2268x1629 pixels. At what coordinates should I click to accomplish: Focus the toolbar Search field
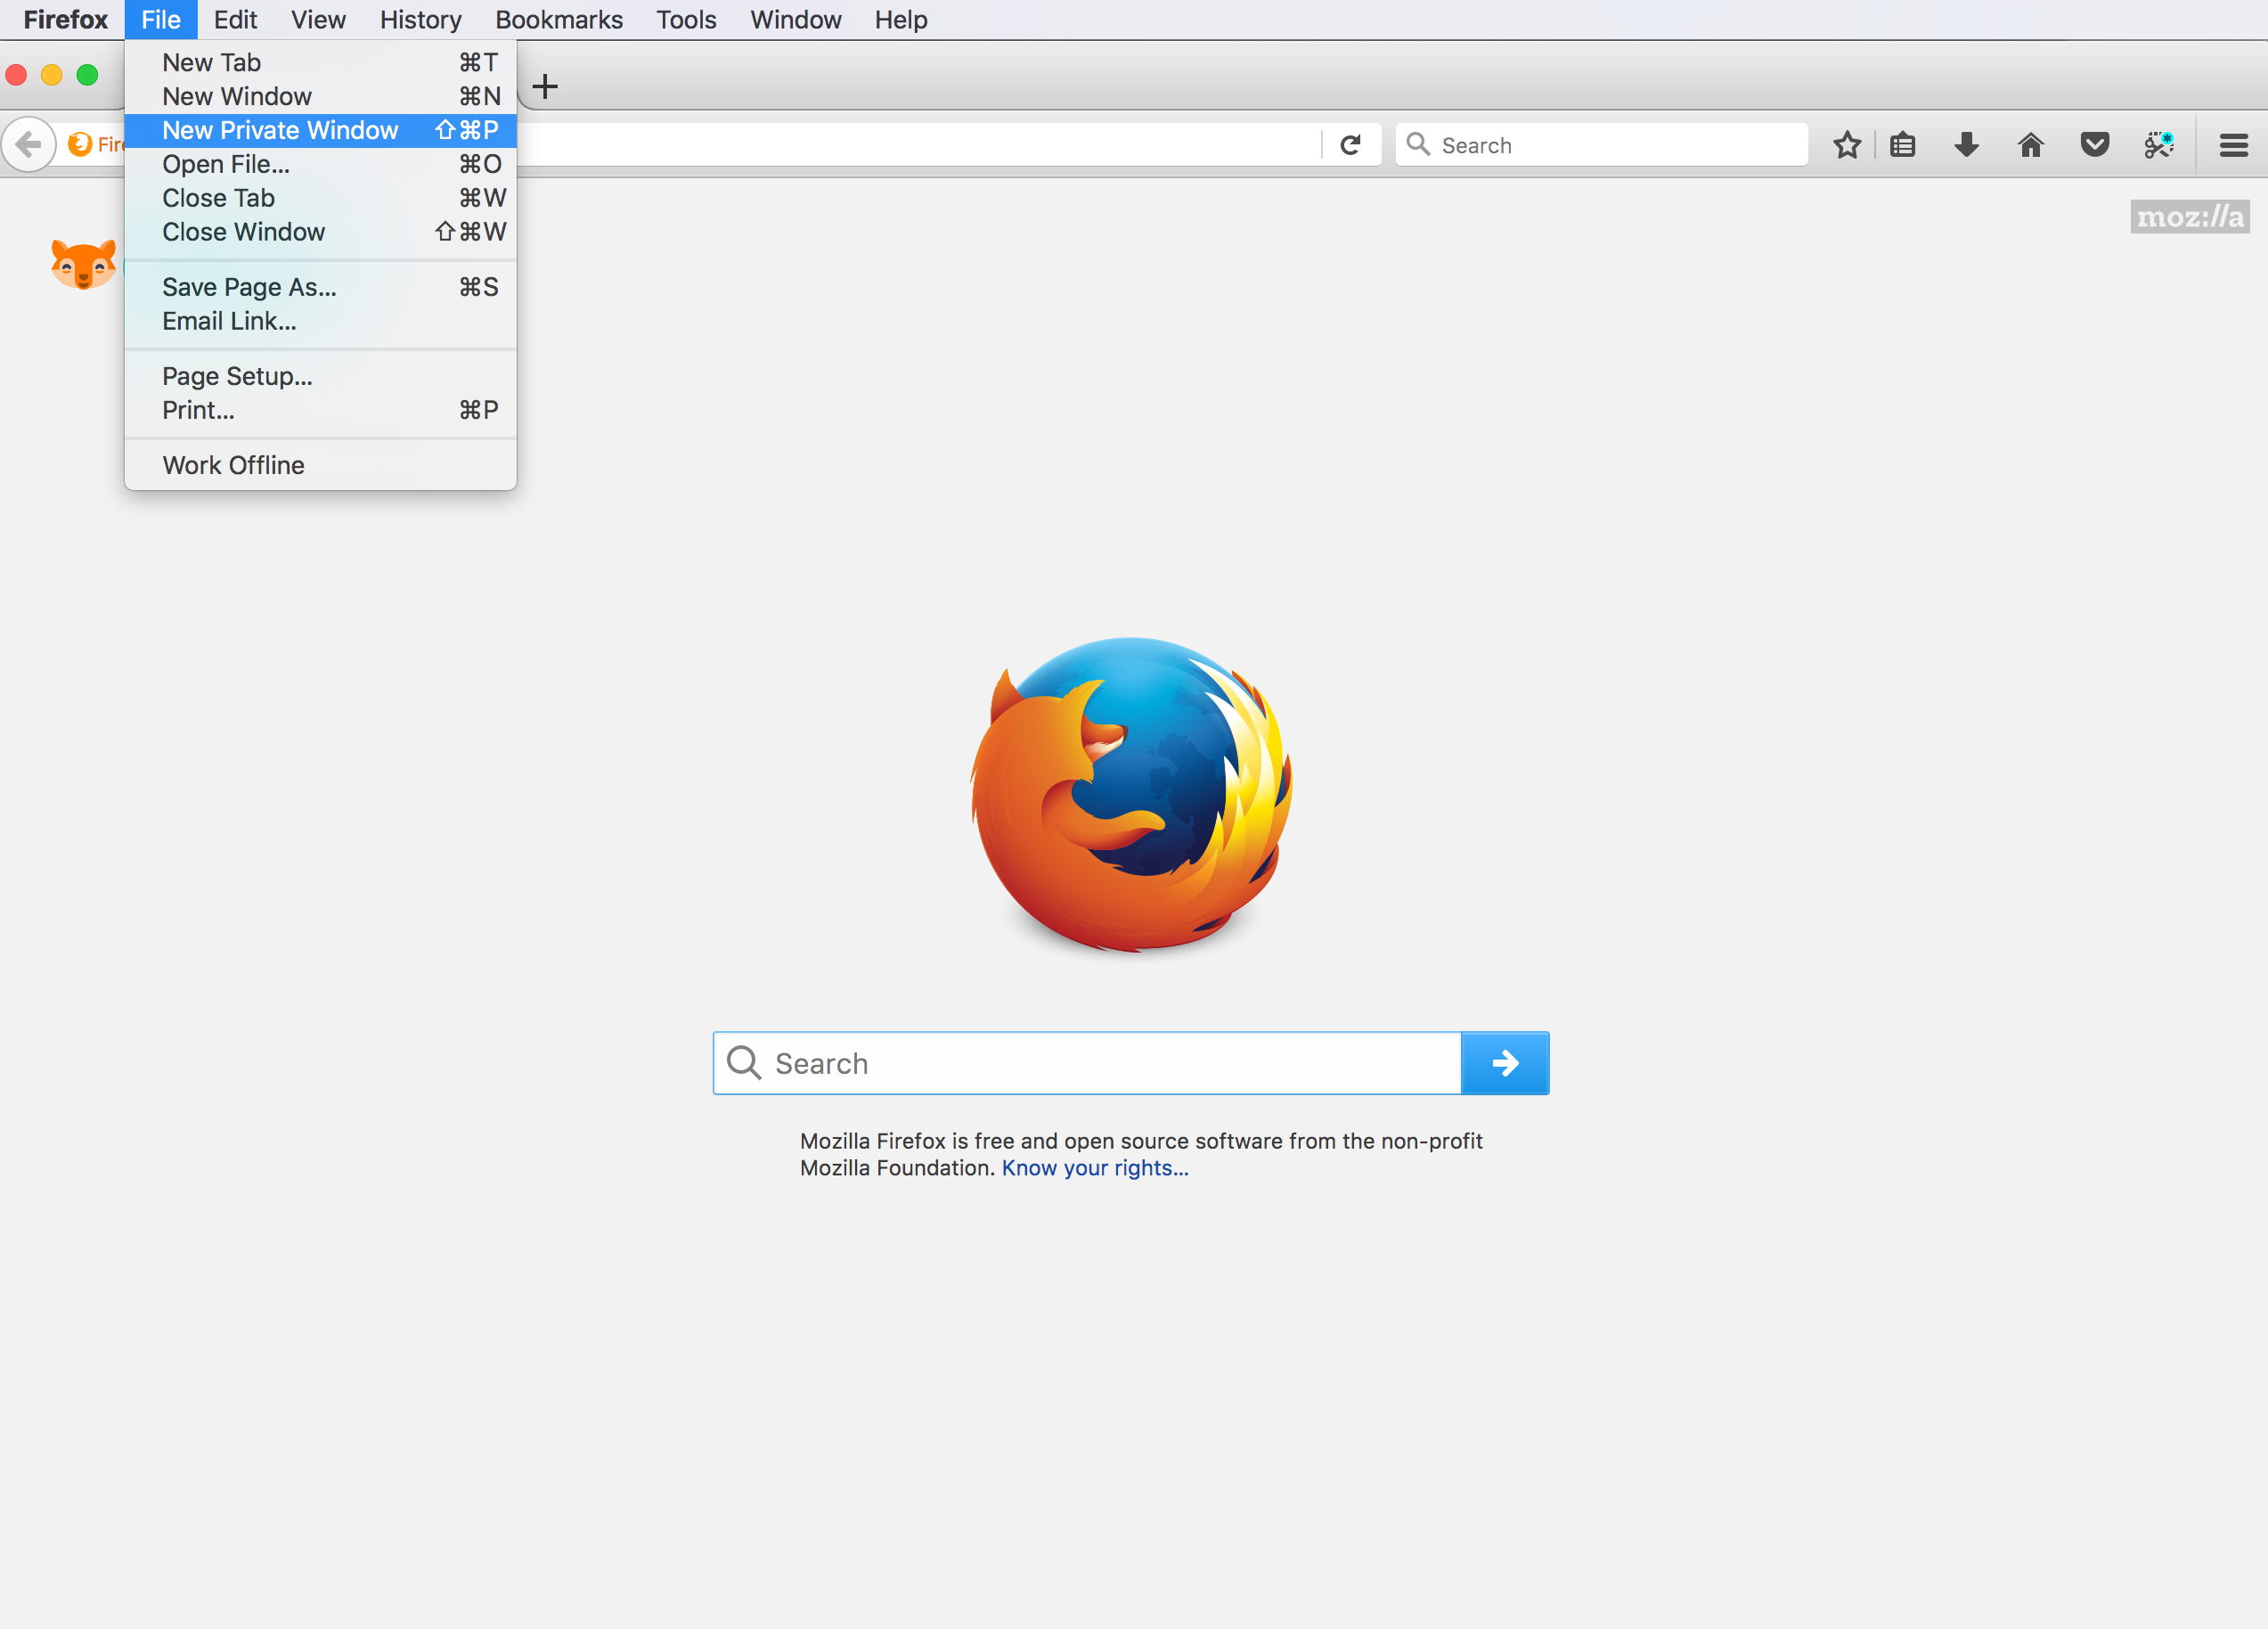tap(1601, 145)
